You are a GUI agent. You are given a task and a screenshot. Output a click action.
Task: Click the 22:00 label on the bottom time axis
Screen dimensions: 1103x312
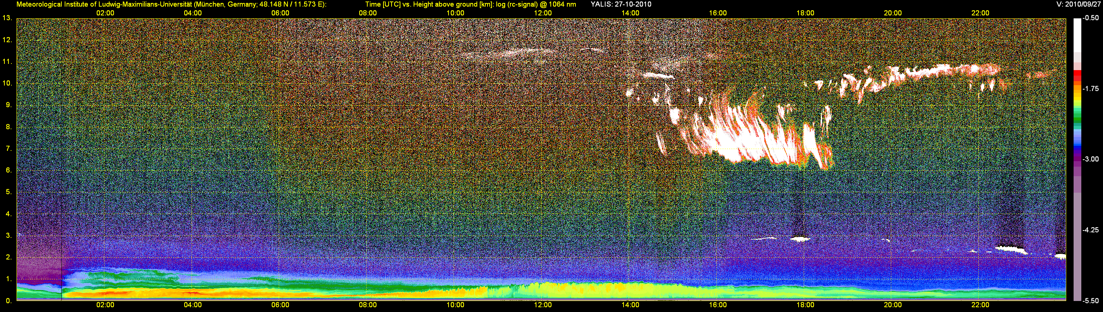(980, 305)
